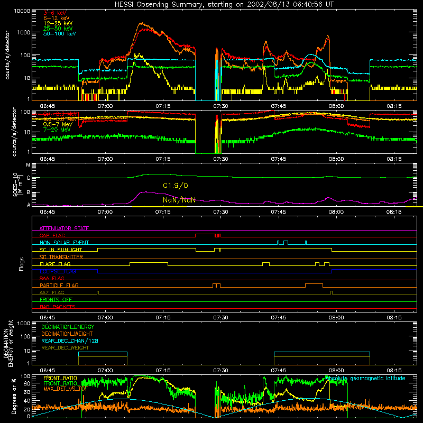Pick the cyan 50-100 keV legend label
Viewport: 423px width, 423px height.
pyautogui.click(x=60, y=34)
